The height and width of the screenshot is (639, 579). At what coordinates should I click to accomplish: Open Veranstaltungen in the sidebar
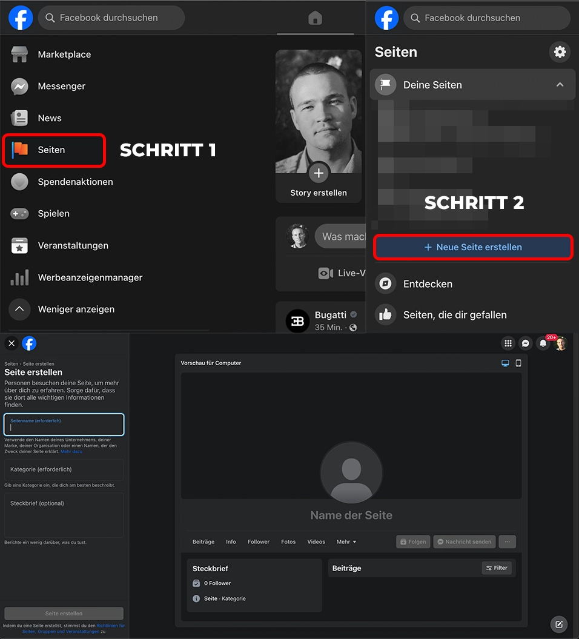[x=73, y=245]
